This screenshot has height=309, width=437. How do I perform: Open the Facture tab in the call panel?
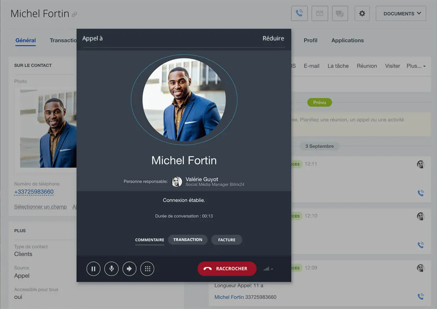tap(227, 240)
